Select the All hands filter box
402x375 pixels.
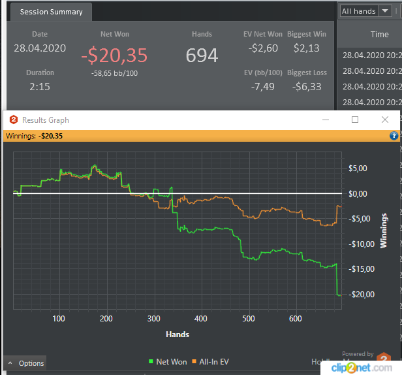click(359, 11)
